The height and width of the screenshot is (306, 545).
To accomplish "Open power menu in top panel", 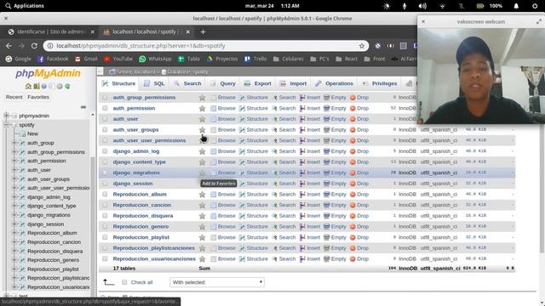I will point(535,6).
